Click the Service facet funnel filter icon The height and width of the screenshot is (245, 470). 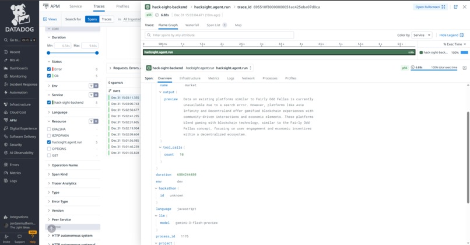(91, 94)
